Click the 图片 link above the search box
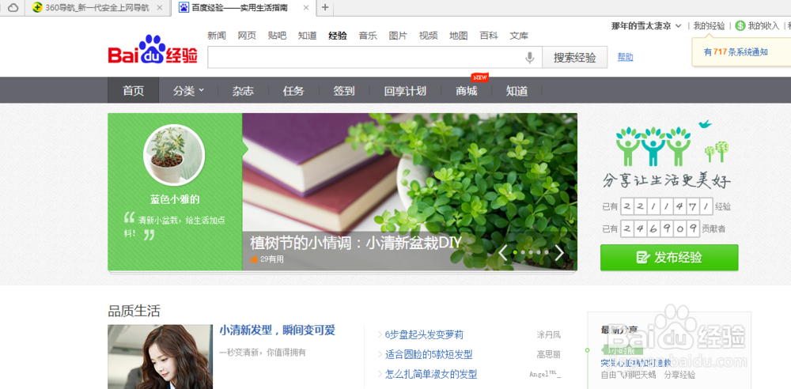This screenshot has width=791, height=389. point(398,36)
